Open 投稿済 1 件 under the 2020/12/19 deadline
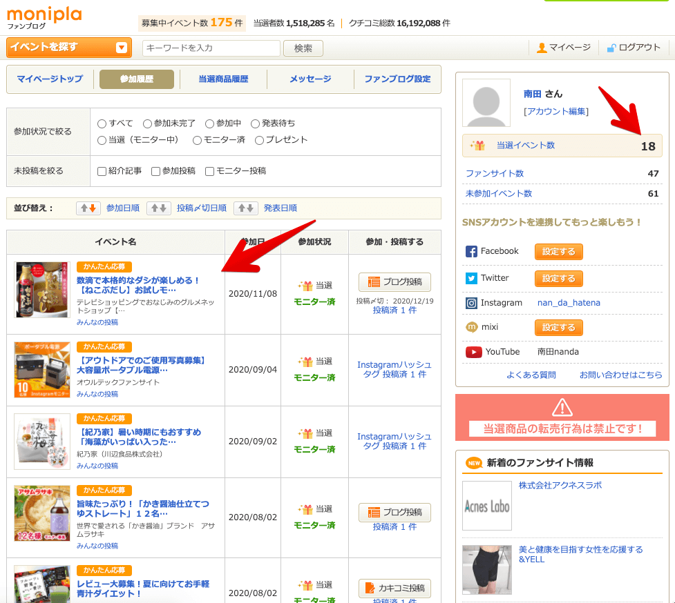 tap(394, 310)
